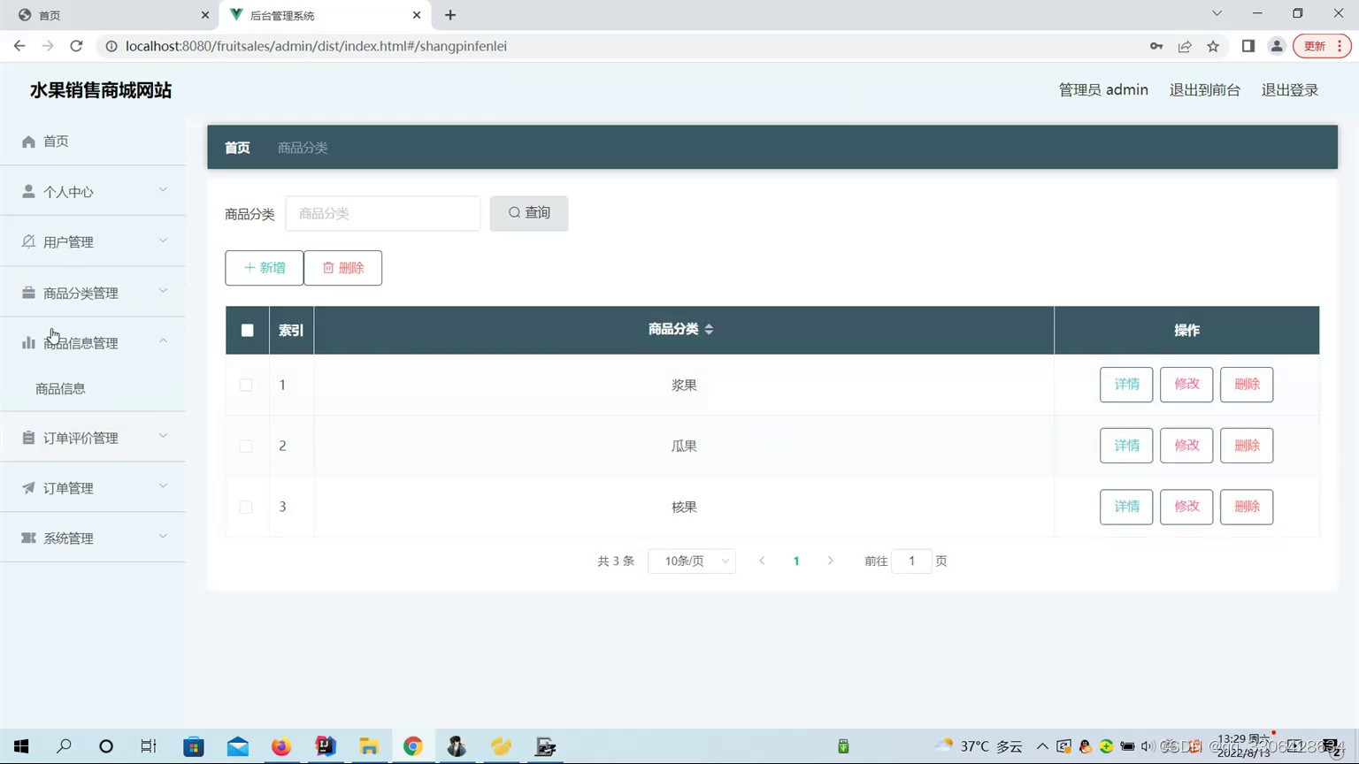Image resolution: width=1359 pixels, height=764 pixels.
Task: Go back with browser back arrow
Action: click(x=19, y=46)
